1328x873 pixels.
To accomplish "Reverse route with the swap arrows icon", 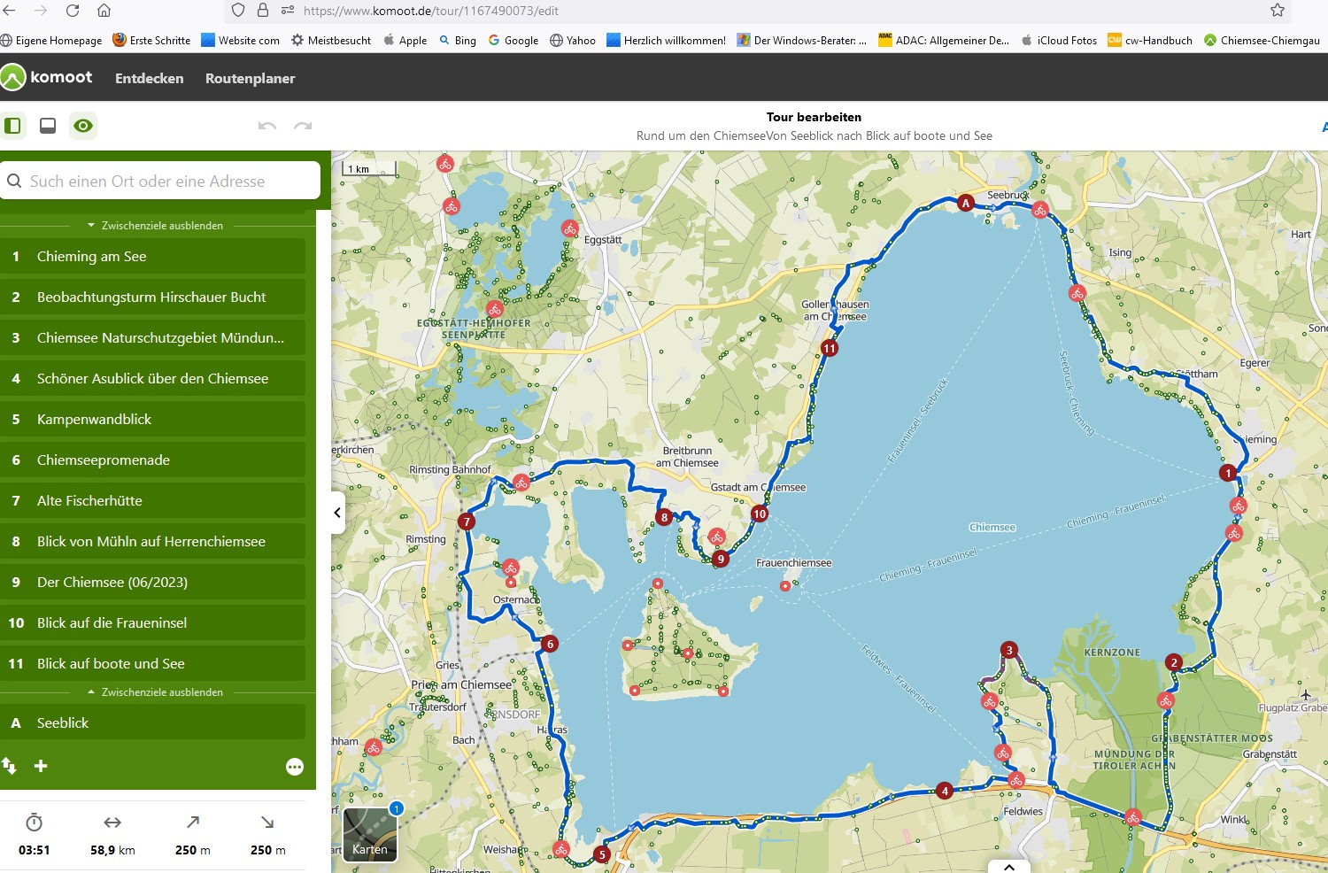I will pos(10,766).
